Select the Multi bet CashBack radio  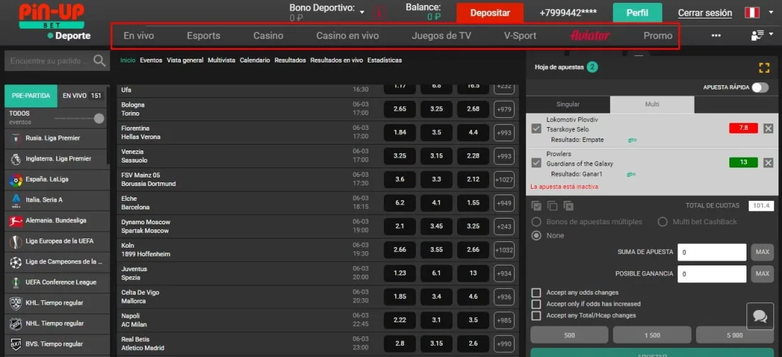(x=663, y=222)
